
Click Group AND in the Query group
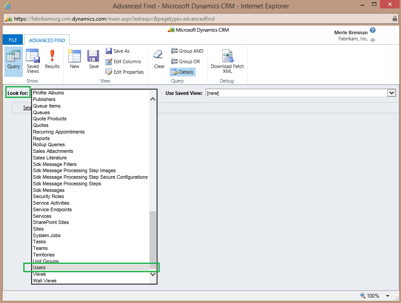tap(187, 51)
